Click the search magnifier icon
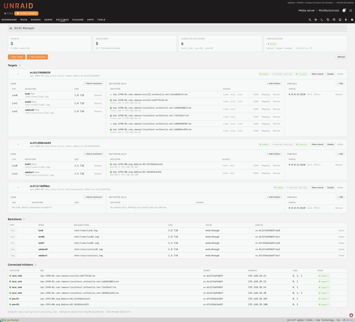Screen dimensions: 355x322 pyautogui.click(x=310, y=20)
